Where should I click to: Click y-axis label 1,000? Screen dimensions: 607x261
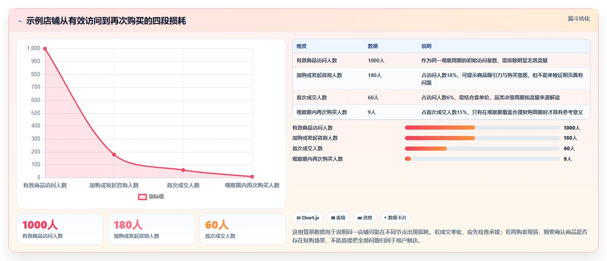[x=34, y=48]
